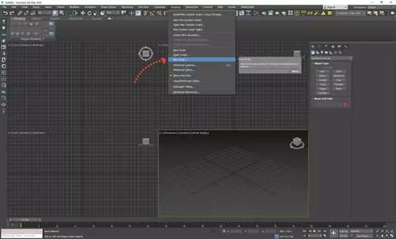Click the Use Pivot Point Center icon
Viewport: 396px width, 239px height.
[124, 13]
